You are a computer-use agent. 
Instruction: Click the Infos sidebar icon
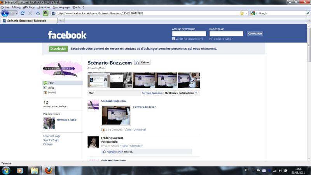(x=45, y=87)
